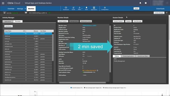Switch to SmartAccess Filters tab

point(143,56)
